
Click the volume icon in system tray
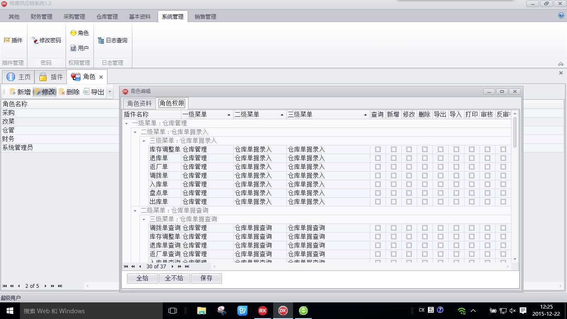[513, 311]
